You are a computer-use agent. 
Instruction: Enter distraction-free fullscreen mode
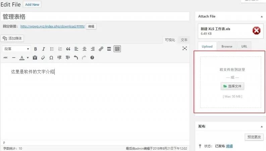[x=184, y=48]
